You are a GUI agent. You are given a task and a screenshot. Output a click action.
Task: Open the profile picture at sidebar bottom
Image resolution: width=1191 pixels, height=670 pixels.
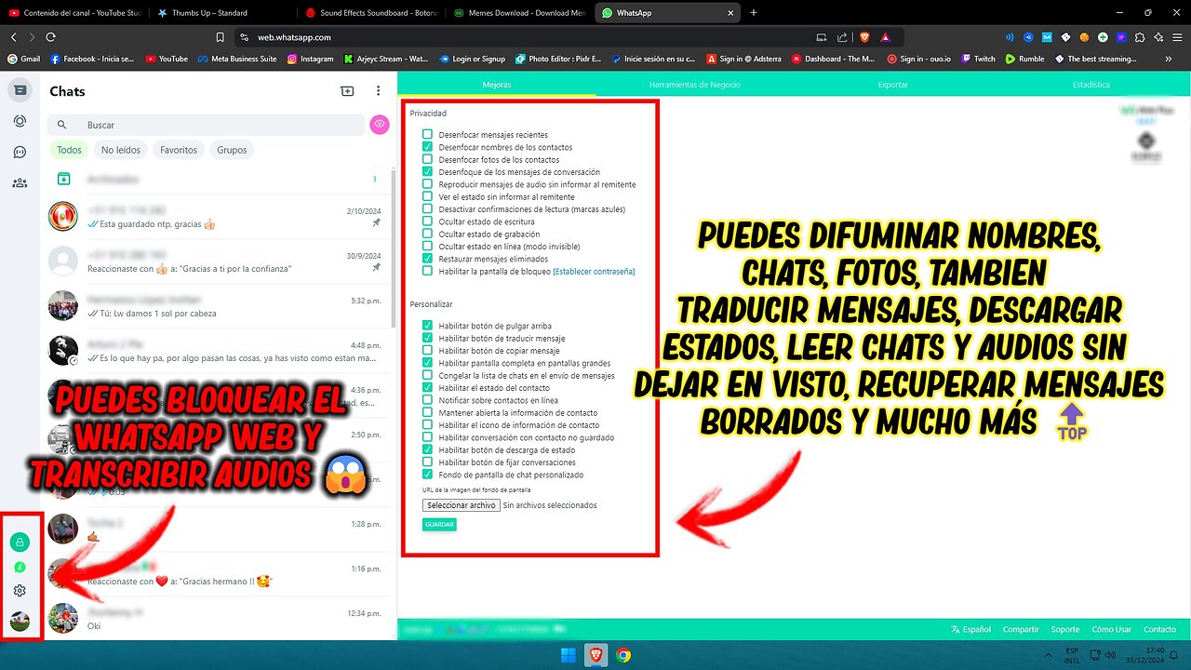coord(20,621)
